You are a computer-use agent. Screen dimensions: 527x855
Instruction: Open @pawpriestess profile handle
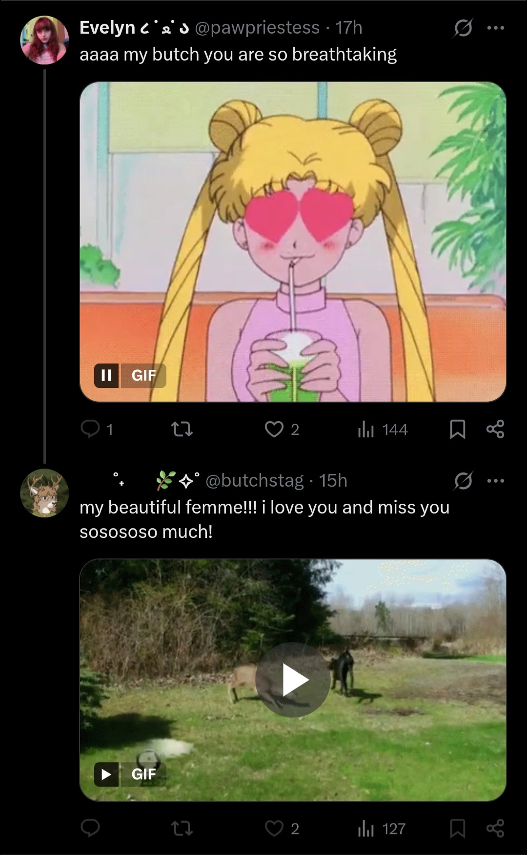[x=257, y=28]
